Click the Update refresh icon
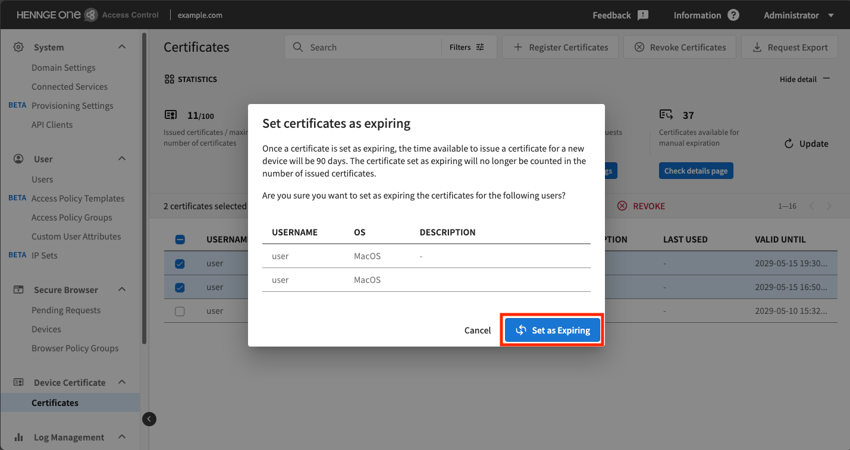This screenshot has height=450, width=850. 789,144
